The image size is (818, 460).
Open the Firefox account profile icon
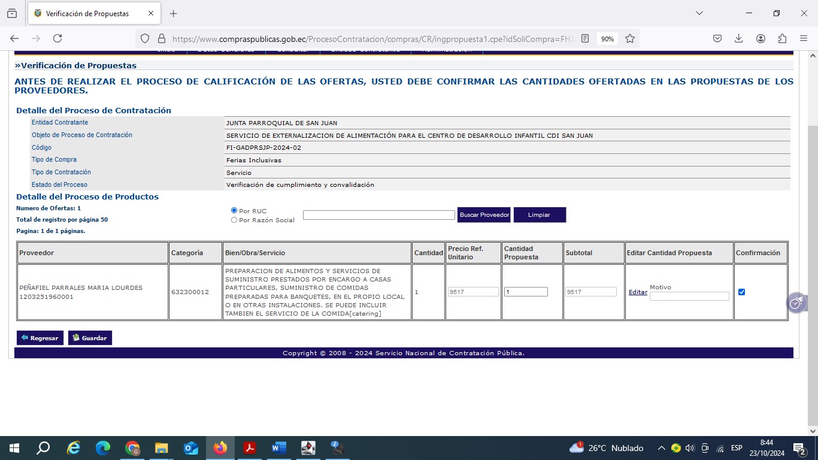click(761, 38)
